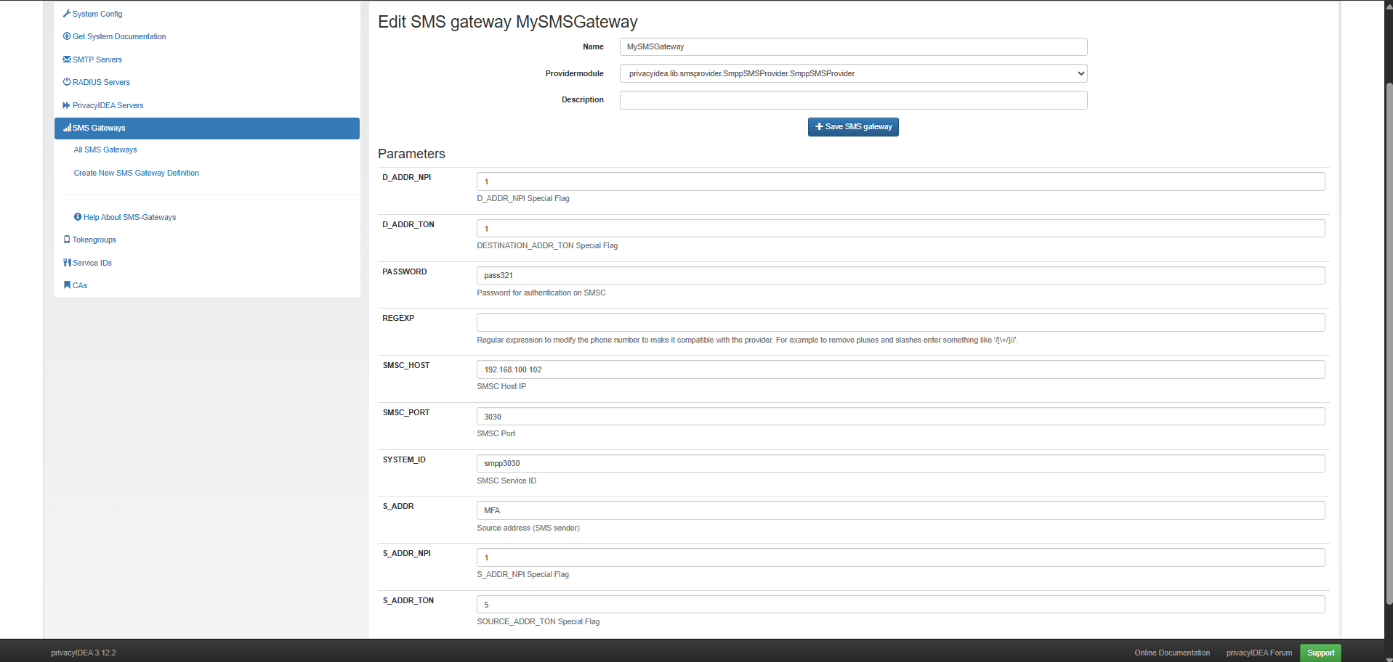Click the phone icon beside Tokengroups
The width and height of the screenshot is (1393, 662).
67,240
